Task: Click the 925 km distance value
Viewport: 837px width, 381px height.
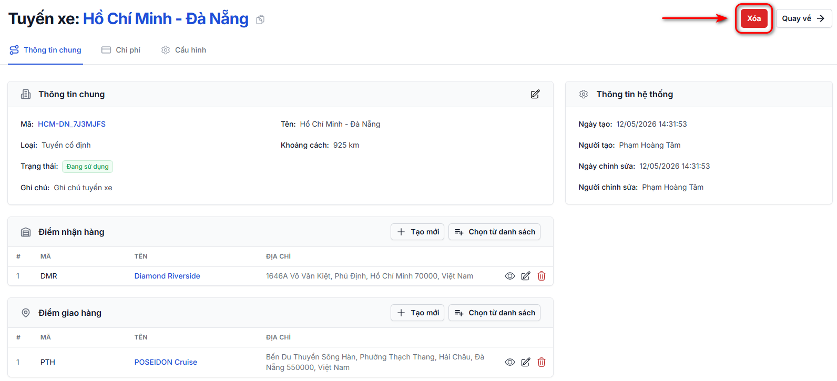Action: pyautogui.click(x=346, y=145)
